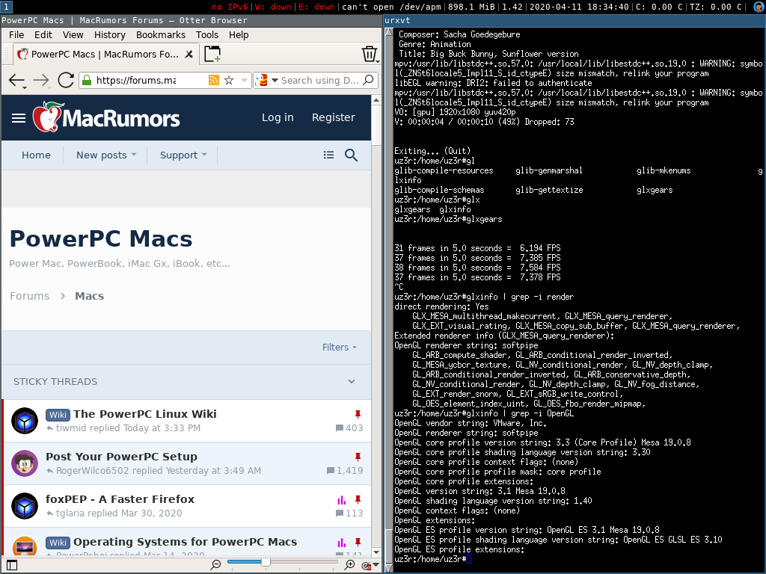Click the Register link
Viewport: 766px width, 574px height.
pos(334,117)
